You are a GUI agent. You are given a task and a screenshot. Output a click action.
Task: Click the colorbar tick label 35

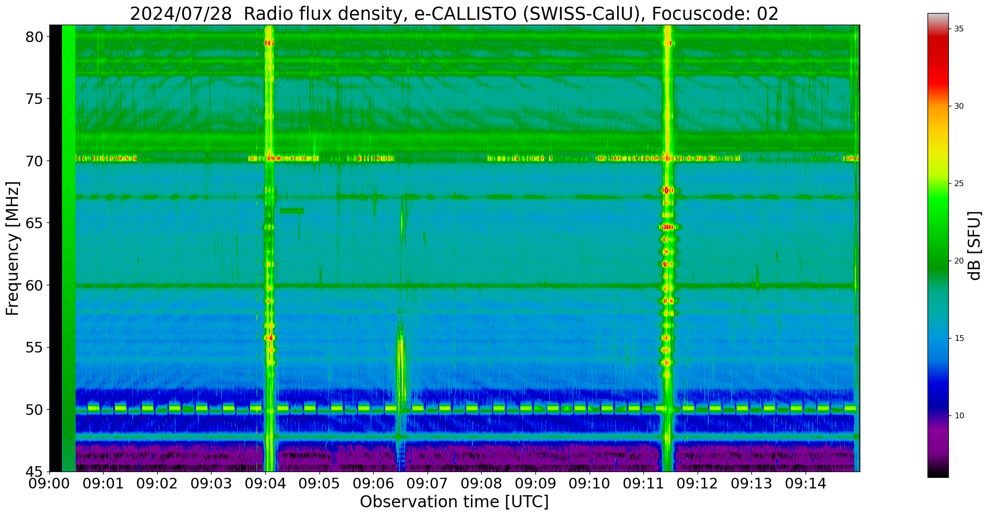click(x=959, y=29)
